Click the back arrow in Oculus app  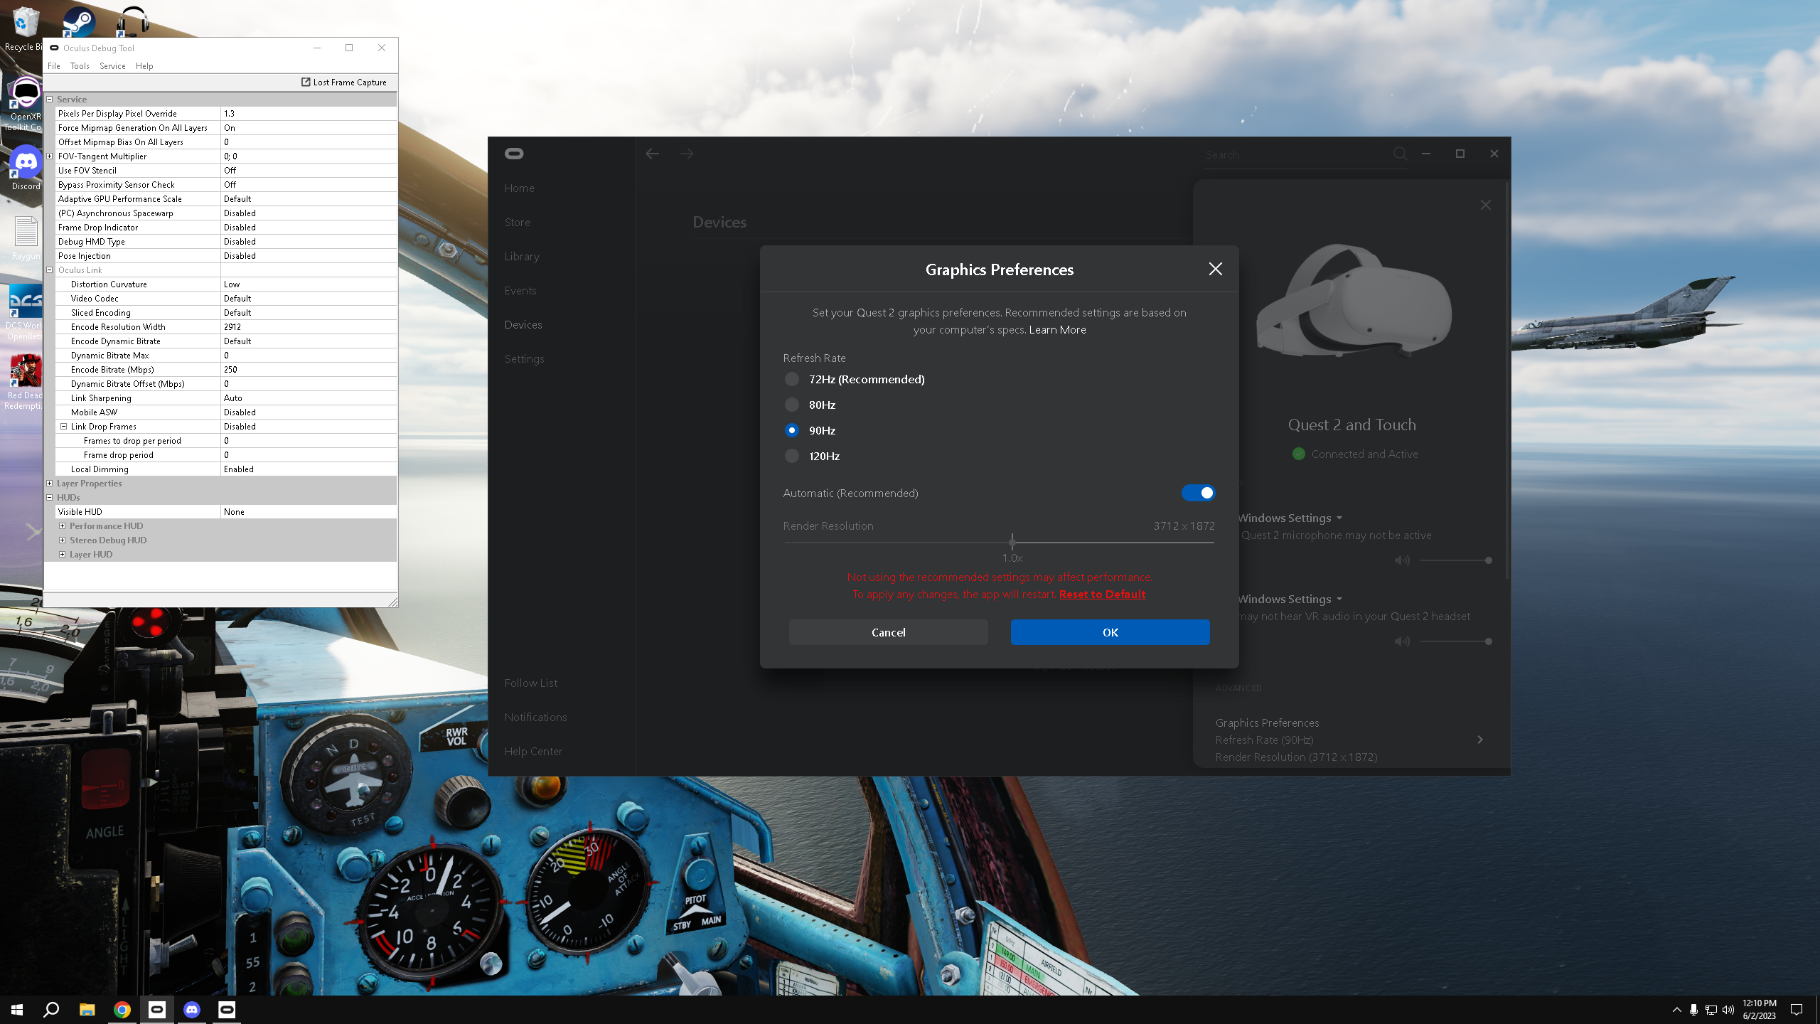click(653, 154)
